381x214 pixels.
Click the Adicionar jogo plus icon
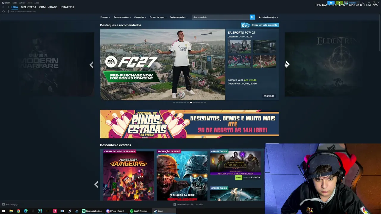(x=4, y=204)
